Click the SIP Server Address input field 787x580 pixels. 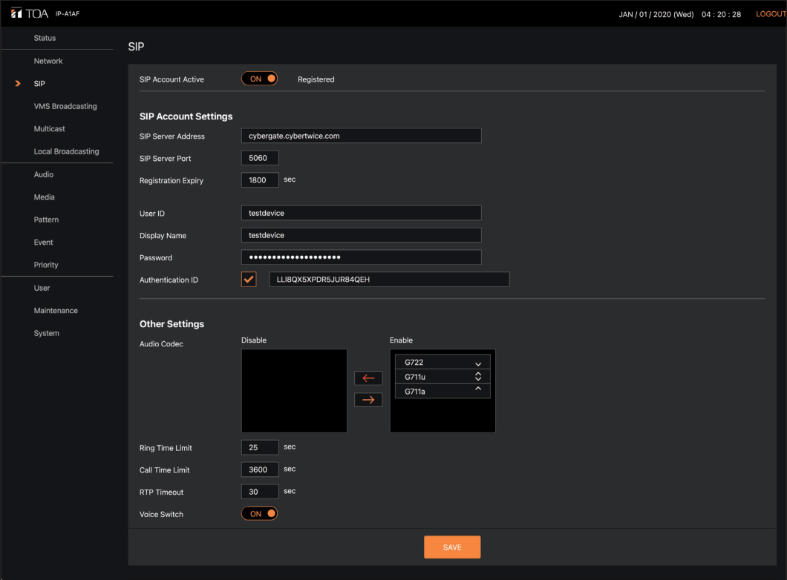[361, 136]
